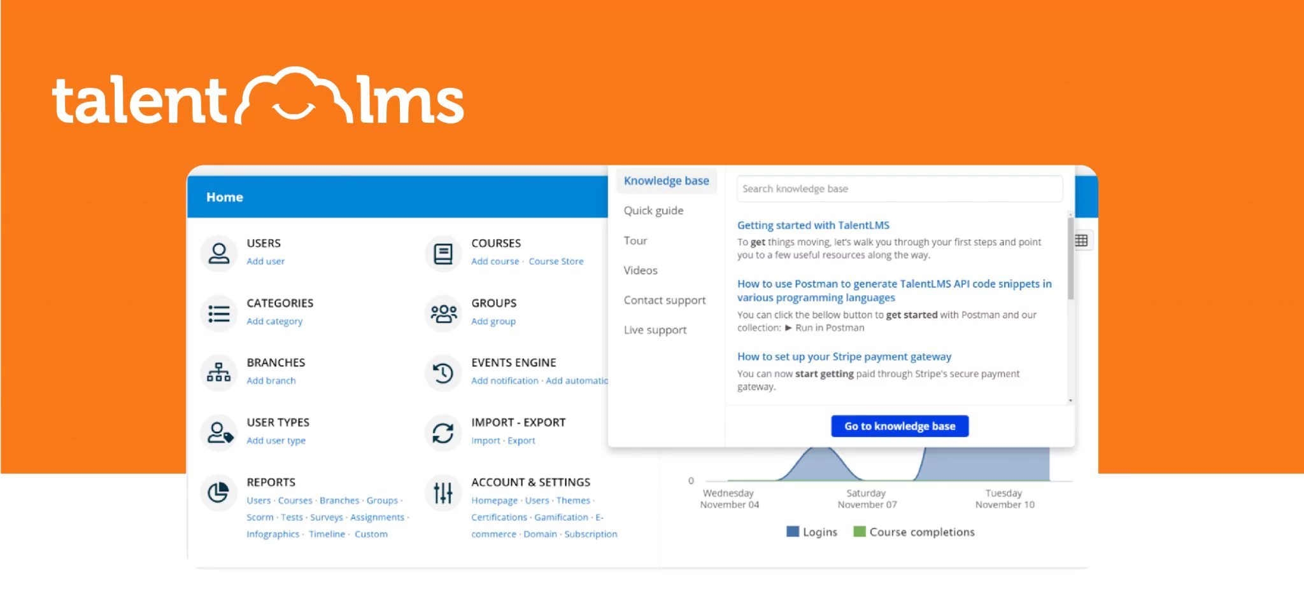Open the Categories list icon
This screenshot has width=1304, height=601.
(x=218, y=313)
